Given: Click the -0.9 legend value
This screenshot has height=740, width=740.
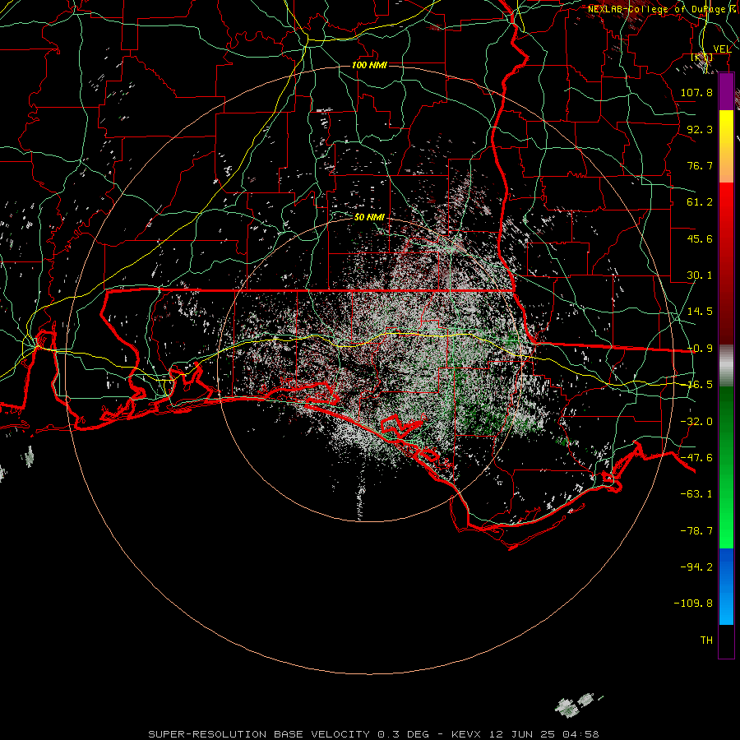Looking at the screenshot, I should pos(700,349).
